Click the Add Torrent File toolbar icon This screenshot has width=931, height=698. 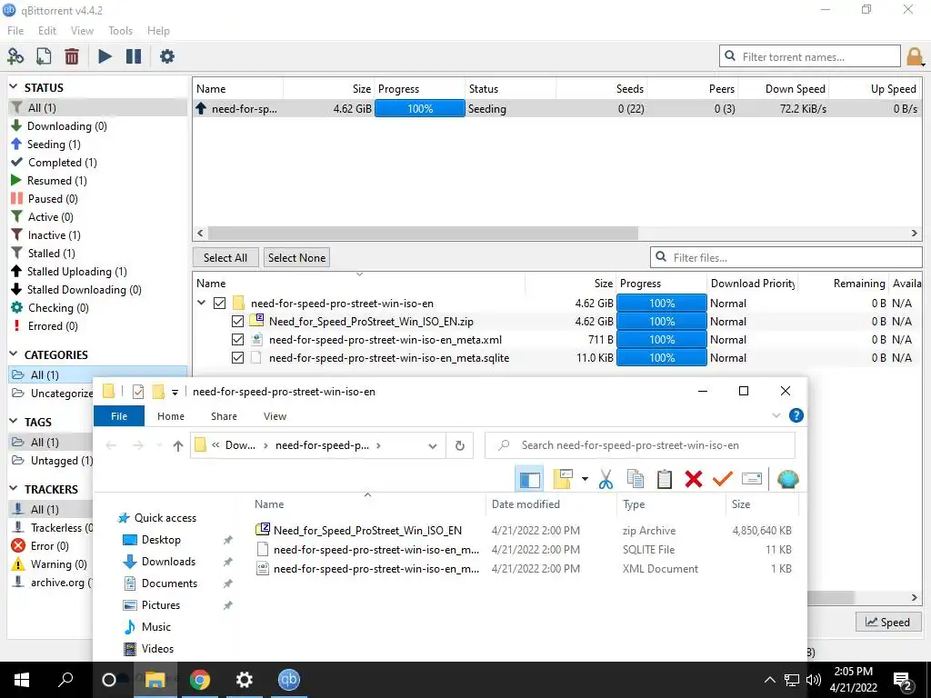[x=44, y=56]
